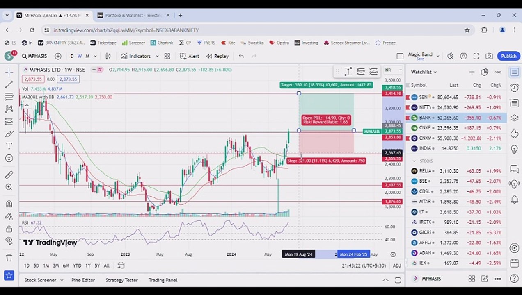Select the 3M time range
Image resolution: width=522 pixels, height=295 pixels.
(56, 266)
